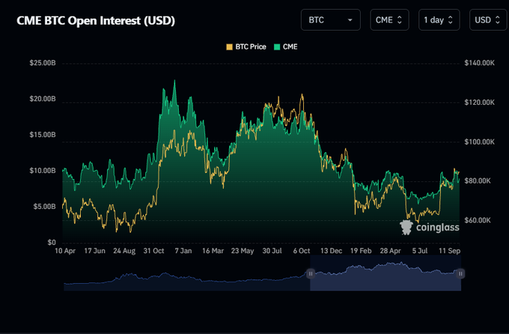Open the USD currency selector
Image resolution: width=509 pixels, height=334 pixels.
click(488, 19)
